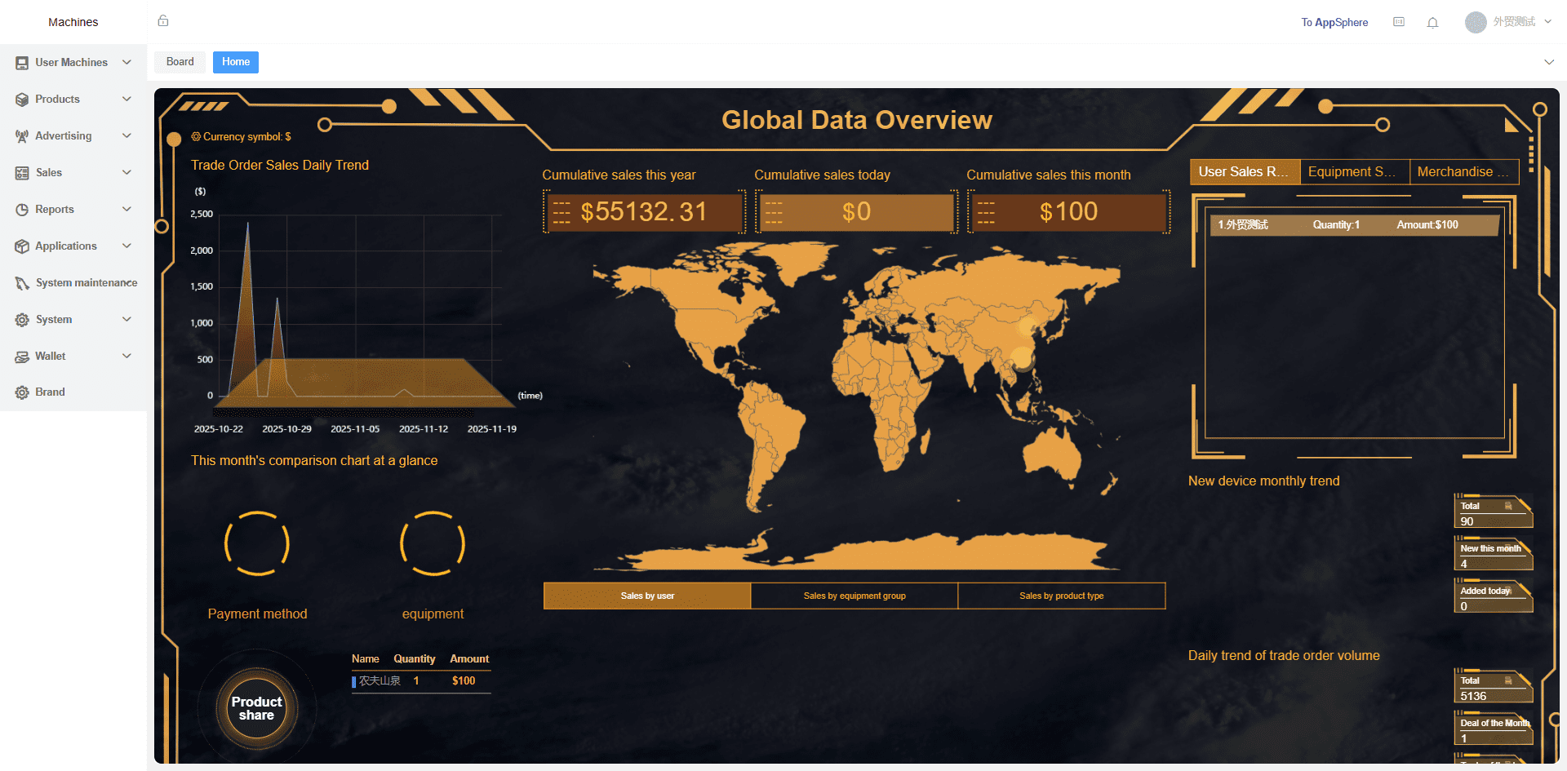Switch map to Sales by product type
The height and width of the screenshot is (771, 1567).
coord(1061,596)
